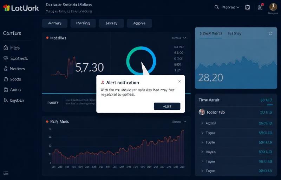Image resolution: width=281 pixels, height=180 pixels.
Task: Click the Sotds sidebar icon
Action: point(6,79)
